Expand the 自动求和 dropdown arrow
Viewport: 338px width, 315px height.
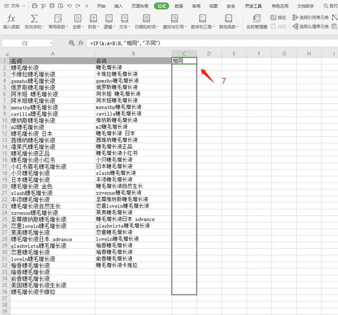[x=43, y=27]
